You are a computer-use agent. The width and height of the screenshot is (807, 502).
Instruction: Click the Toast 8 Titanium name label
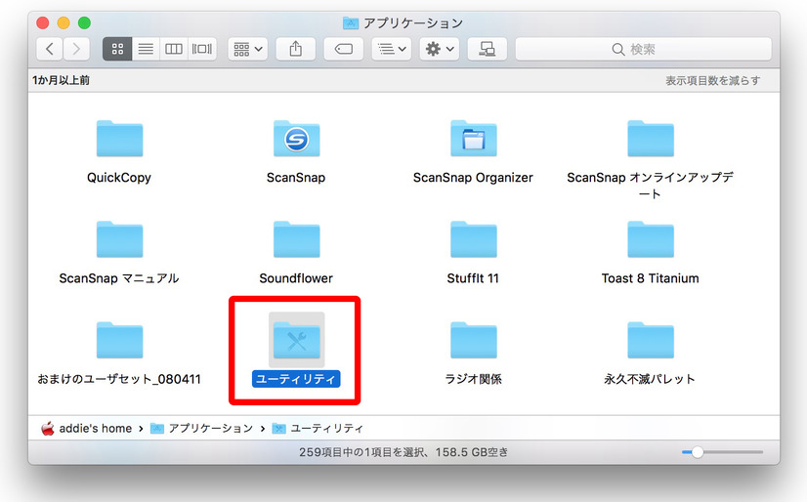coord(650,278)
